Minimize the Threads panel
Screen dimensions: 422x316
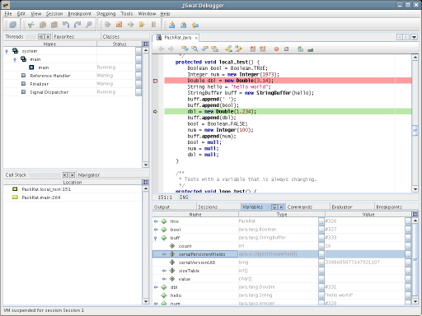[41, 36]
